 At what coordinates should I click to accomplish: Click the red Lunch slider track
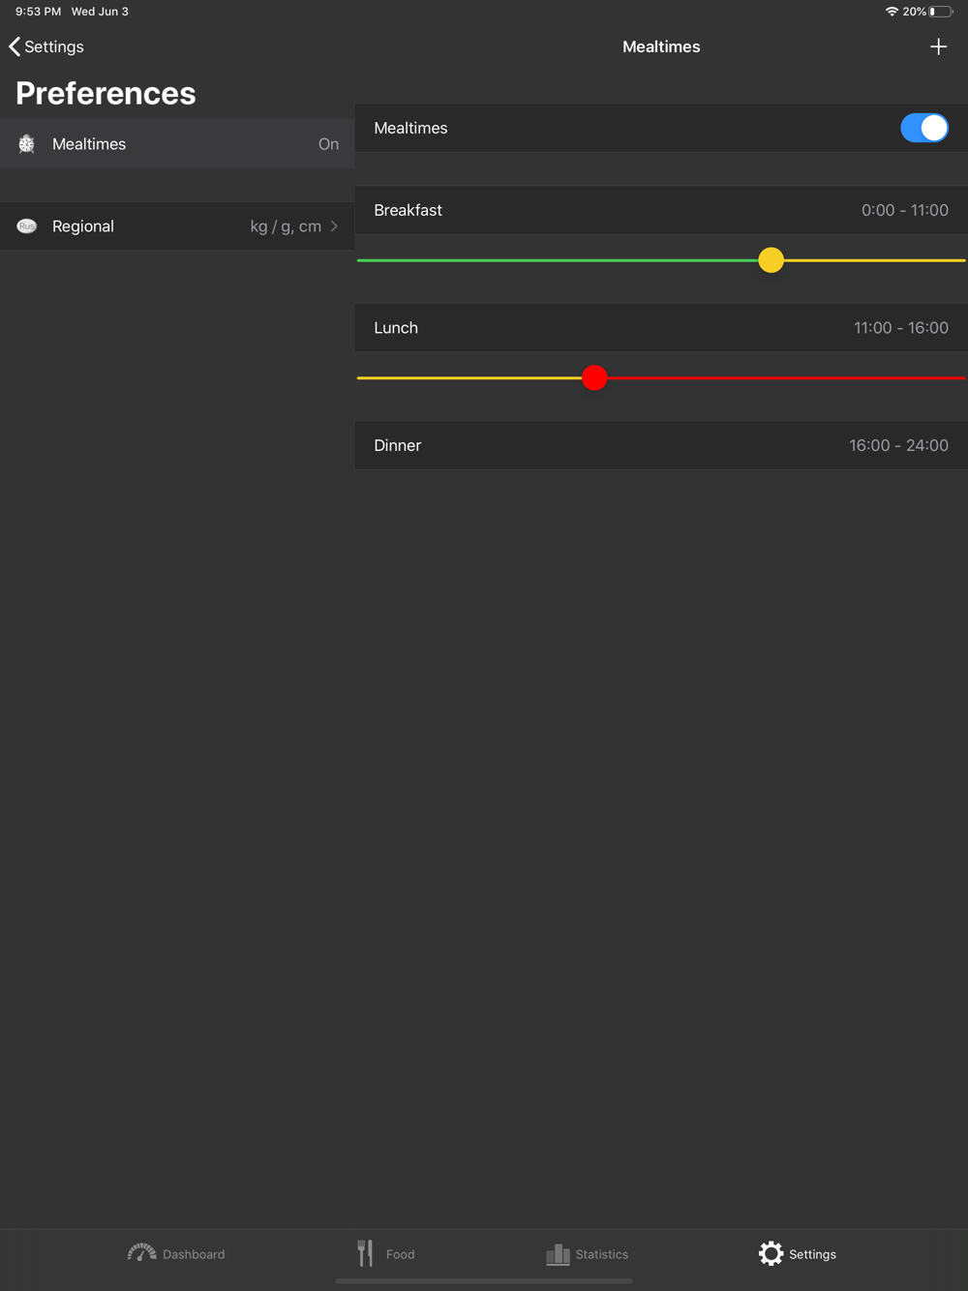coord(786,378)
